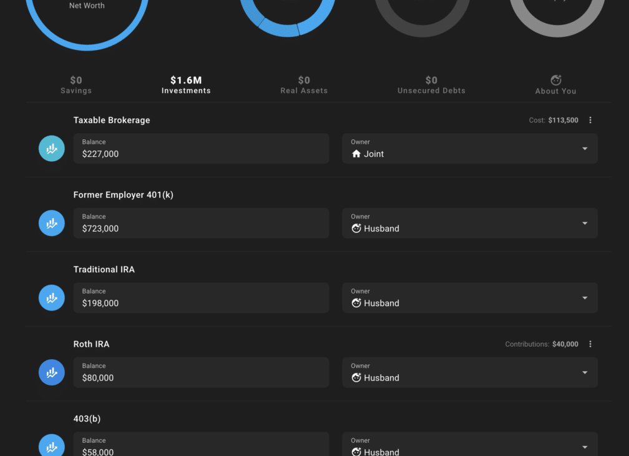Select the Investments tab
Image resolution: width=629 pixels, height=456 pixels.
pyautogui.click(x=186, y=85)
